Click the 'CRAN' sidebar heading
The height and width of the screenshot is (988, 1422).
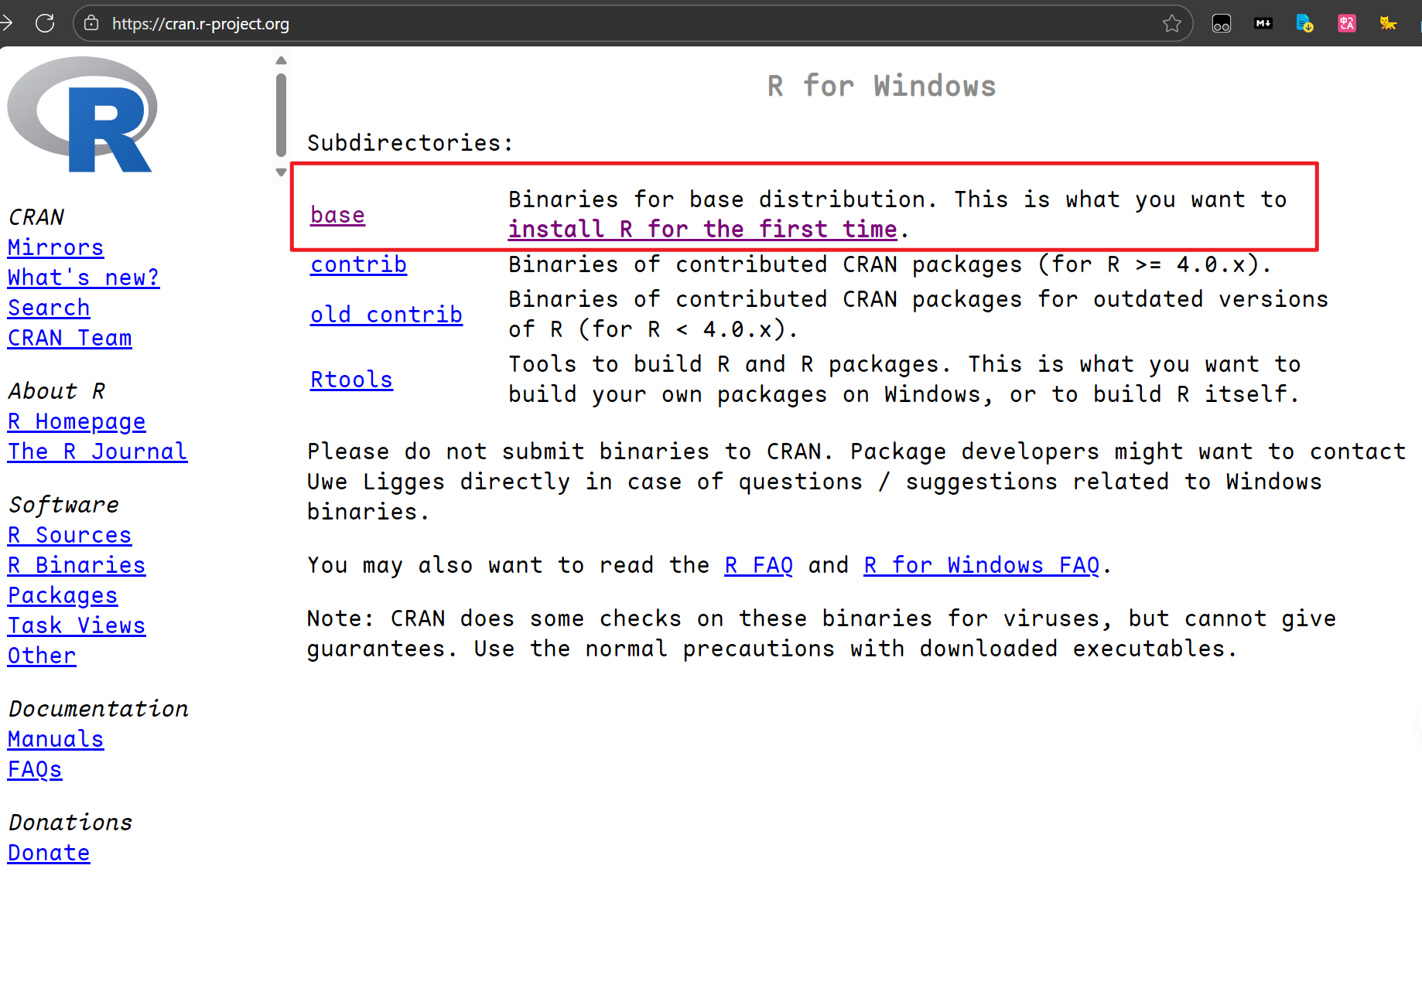(36, 217)
